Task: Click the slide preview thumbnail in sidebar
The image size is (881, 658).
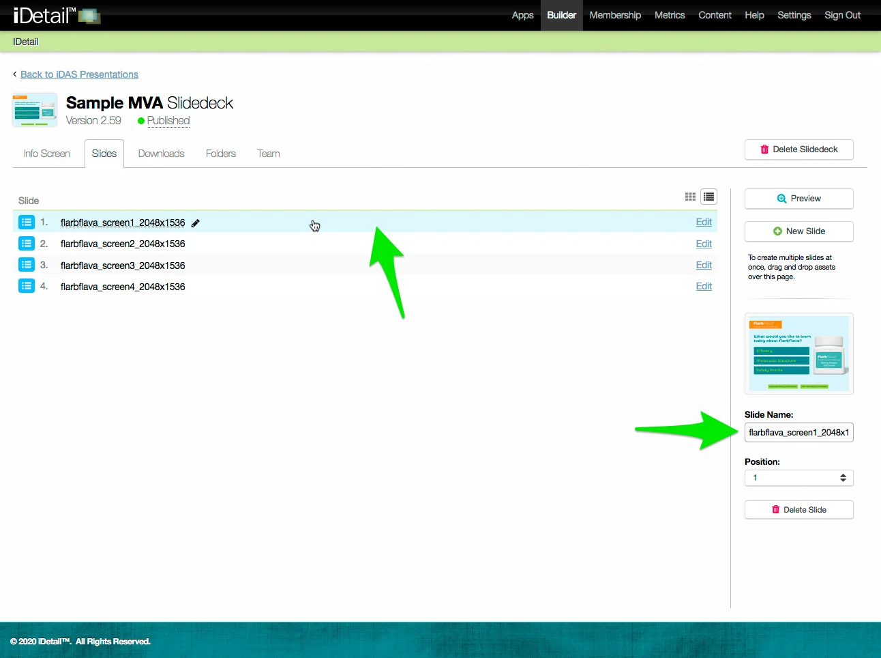Action: [x=799, y=354]
